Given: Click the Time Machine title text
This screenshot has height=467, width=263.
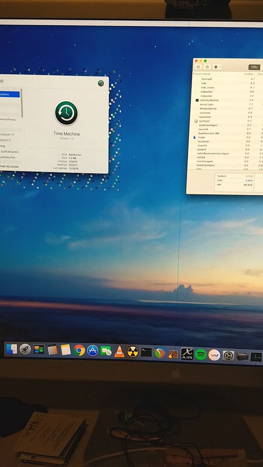Looking at the screenshot, I should coord(67,134).
